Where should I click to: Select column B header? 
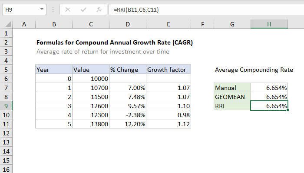click(54, 24)
